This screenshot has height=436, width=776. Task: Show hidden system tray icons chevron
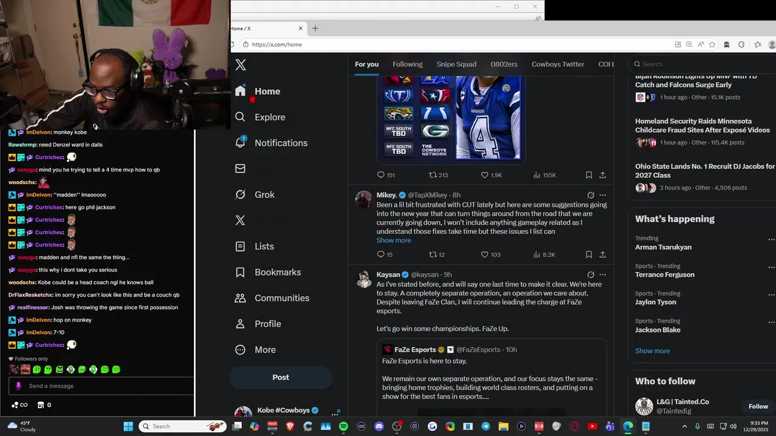(684, 426)
